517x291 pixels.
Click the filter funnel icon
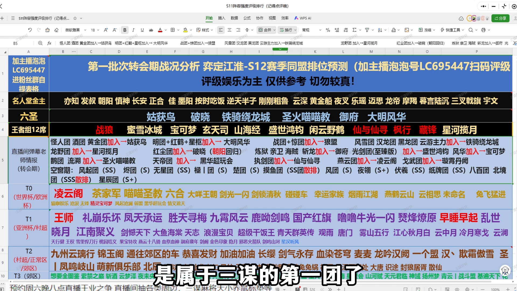pos(367,30)
